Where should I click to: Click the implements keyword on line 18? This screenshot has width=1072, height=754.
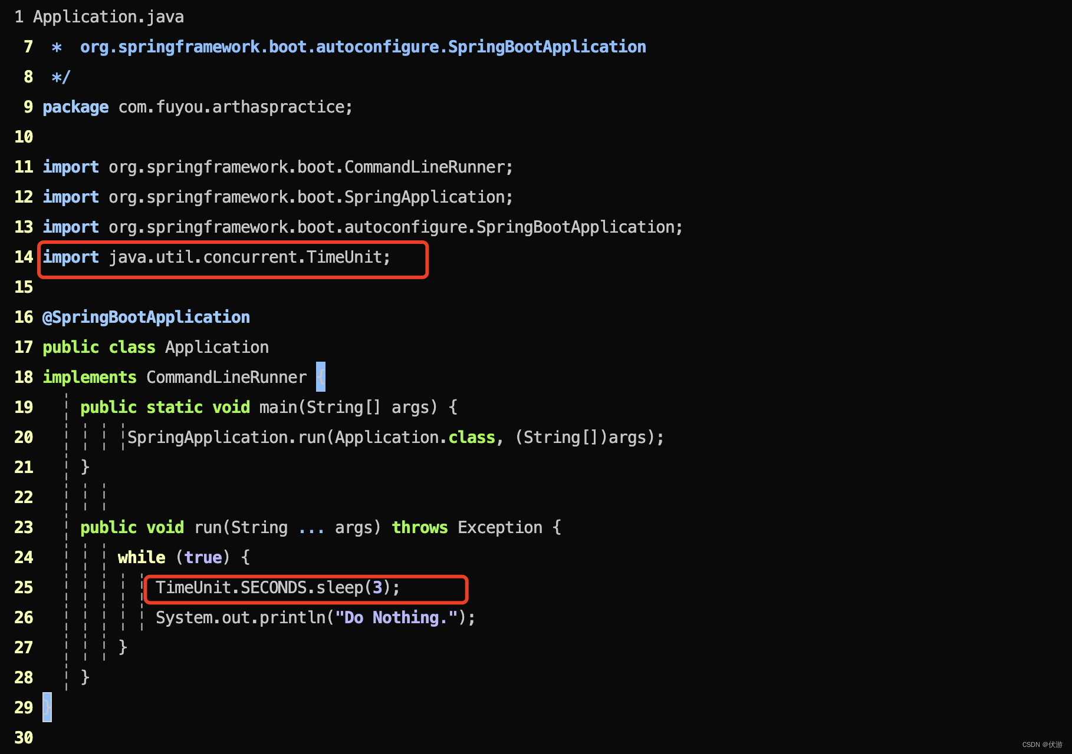point(90,378)
